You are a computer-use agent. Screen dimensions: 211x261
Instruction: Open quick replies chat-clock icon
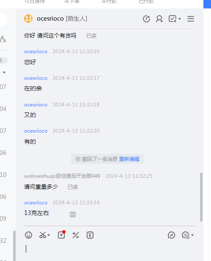186,235
